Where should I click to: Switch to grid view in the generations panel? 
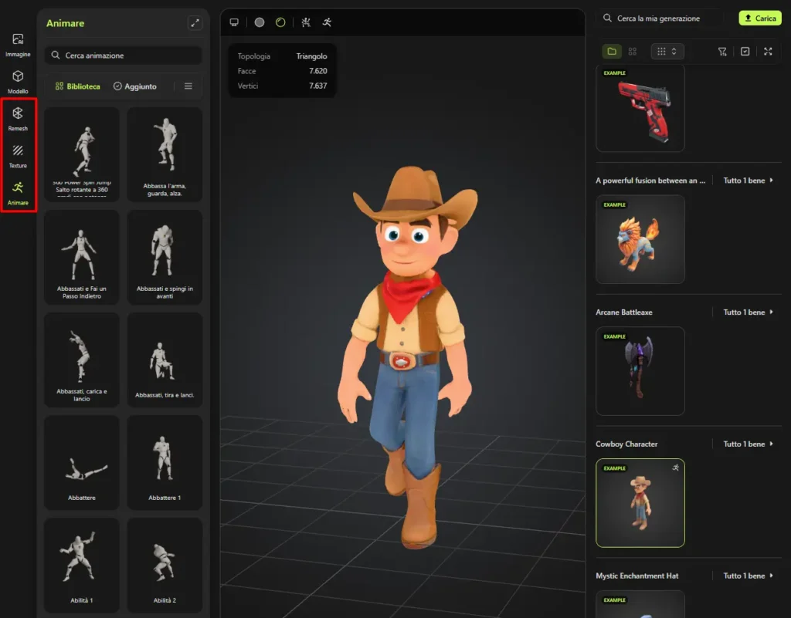click(632, 51)
